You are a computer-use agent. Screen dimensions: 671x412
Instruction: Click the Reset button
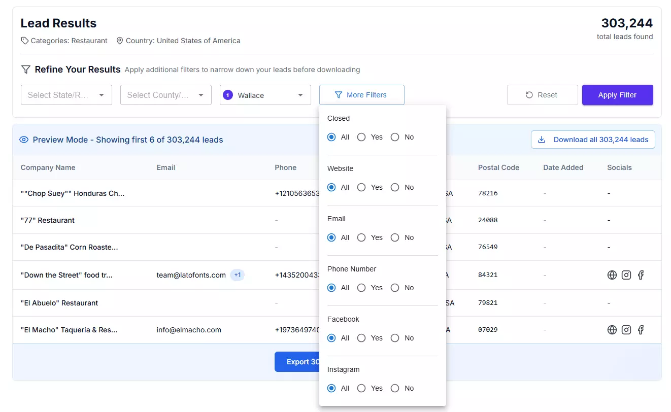point(542,95)
